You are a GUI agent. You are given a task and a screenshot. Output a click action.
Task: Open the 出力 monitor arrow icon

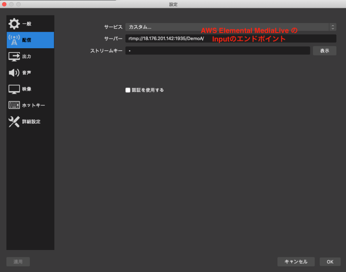coord(14,56)
